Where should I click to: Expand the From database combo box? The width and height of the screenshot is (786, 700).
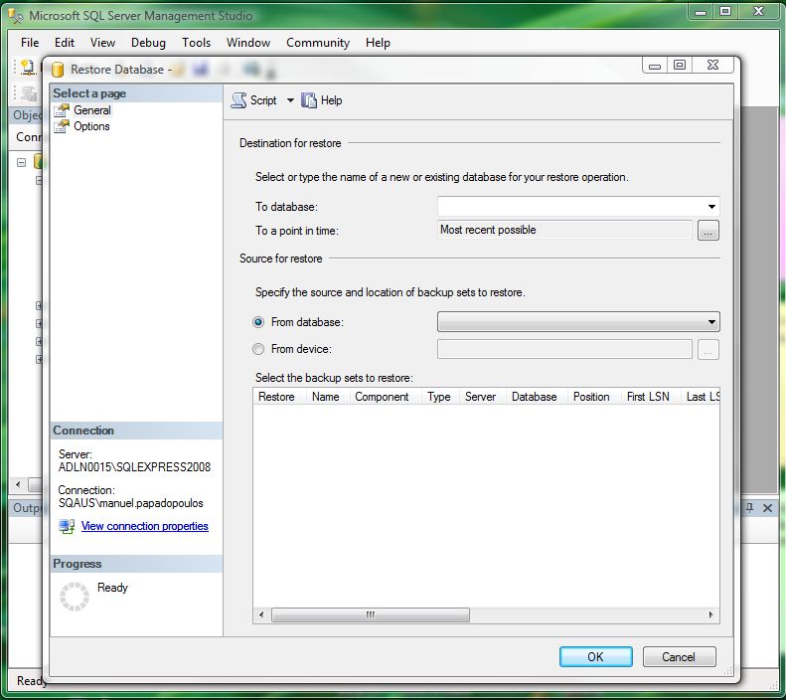pos(711,322)
